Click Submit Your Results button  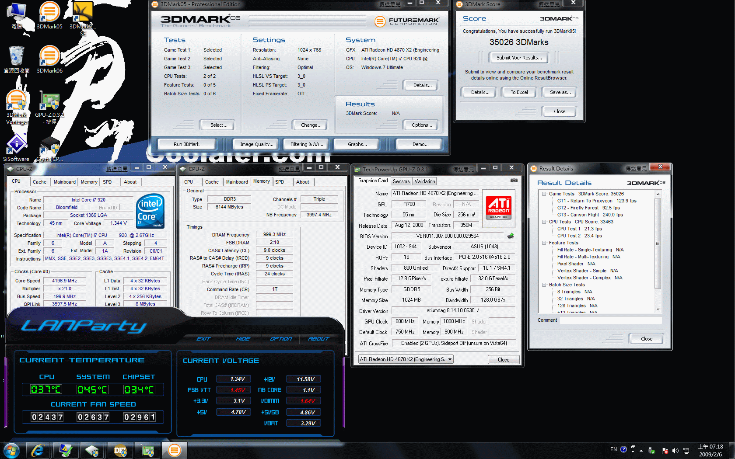[519, 58]
